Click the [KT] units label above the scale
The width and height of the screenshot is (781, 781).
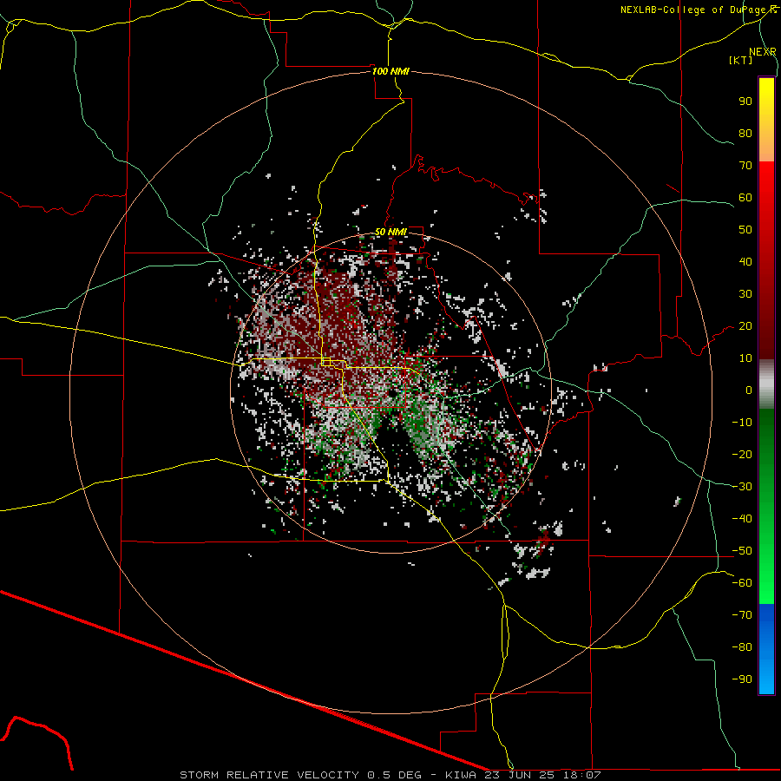point(741,60)
